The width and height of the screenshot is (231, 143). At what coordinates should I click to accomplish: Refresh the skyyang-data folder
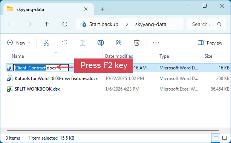[x=65, y=24]
